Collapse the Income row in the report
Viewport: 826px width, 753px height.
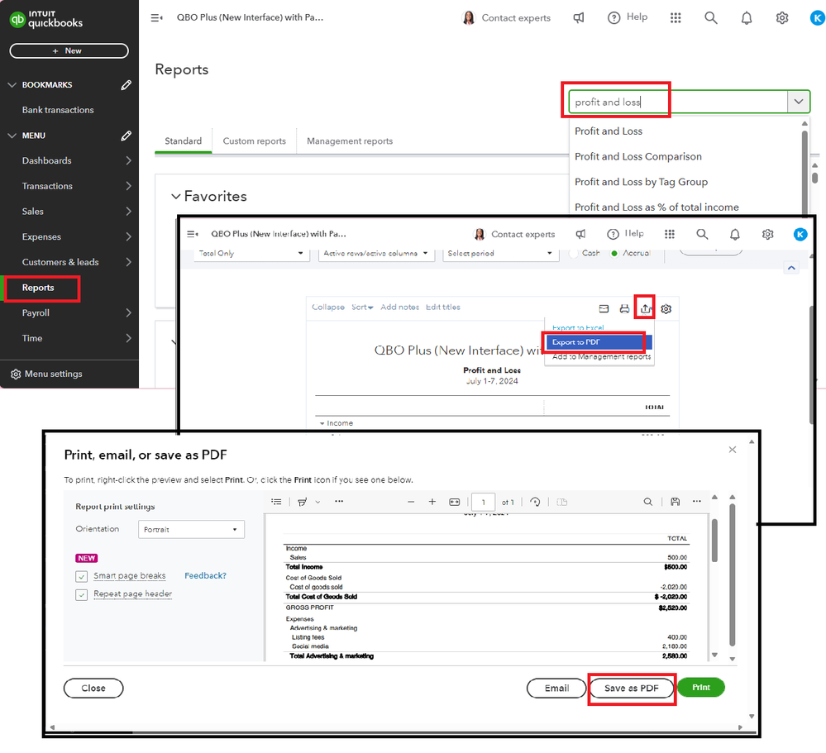pos(322,423)
